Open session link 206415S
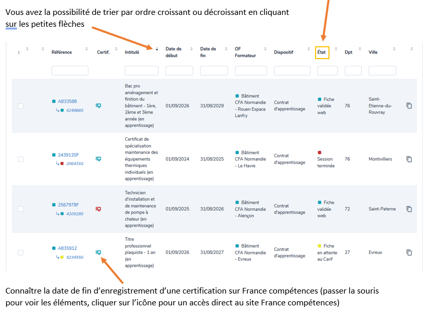The image size is (423, 310). 75,163
